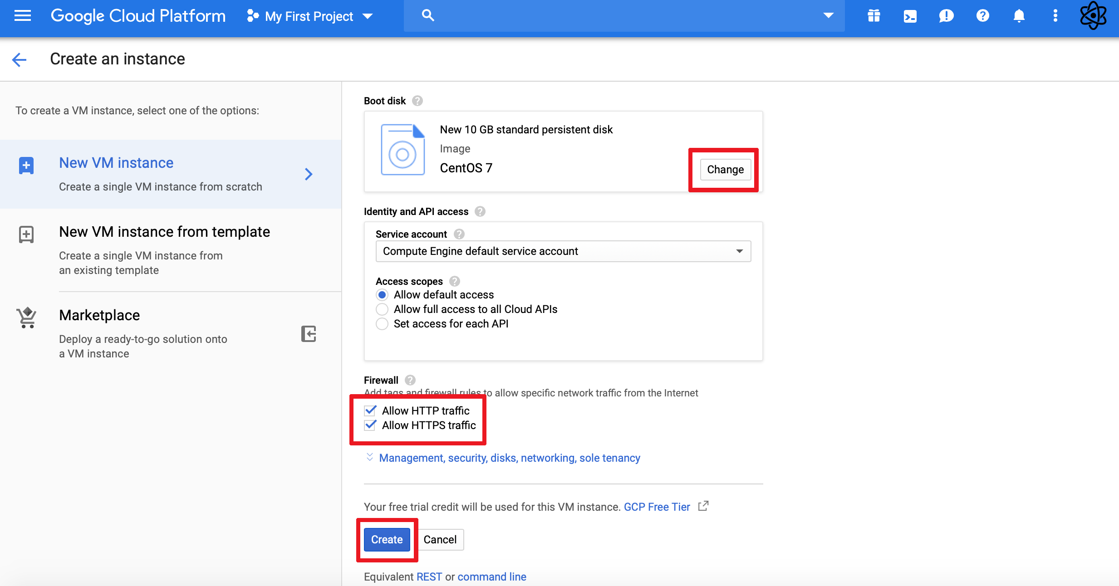Open the hamburger navigation menu
Viewport: 1119px width, 586px height.
pyautogui.click(x=23, y=16)
